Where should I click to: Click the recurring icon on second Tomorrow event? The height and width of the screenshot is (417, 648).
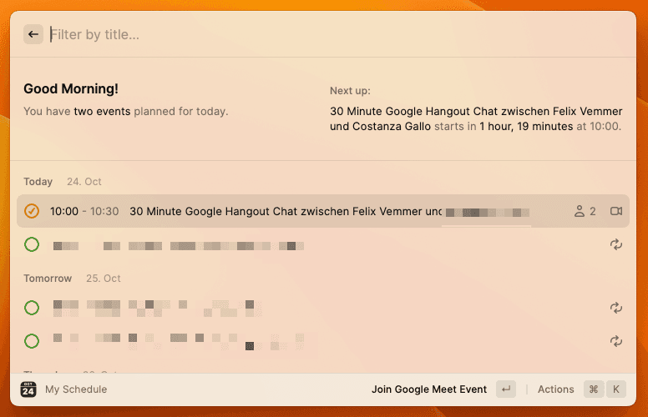(616, 340)
